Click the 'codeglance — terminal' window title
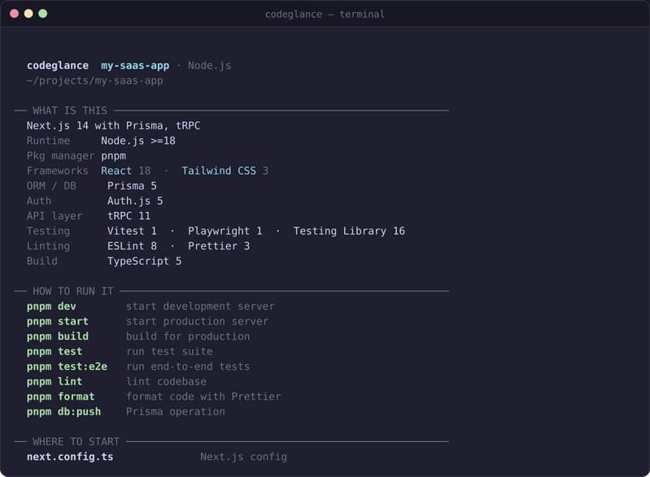 (325, 15)
